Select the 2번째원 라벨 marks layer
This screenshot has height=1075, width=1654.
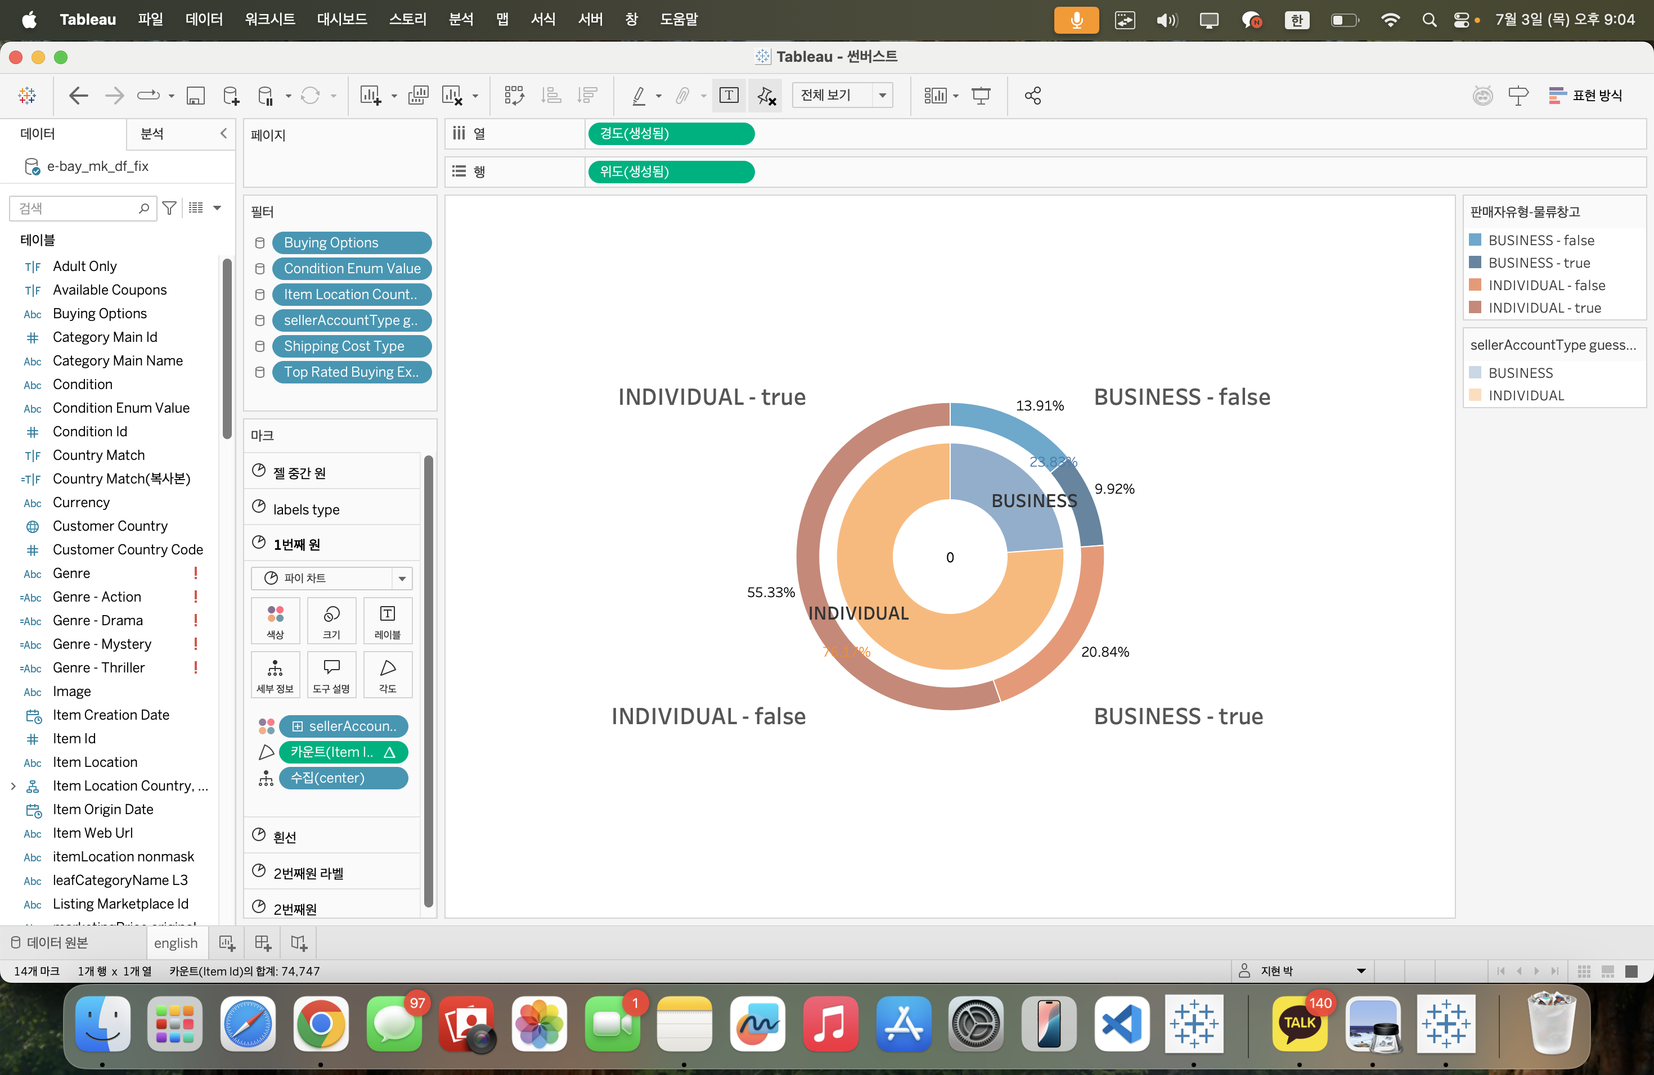coord(332,872)
